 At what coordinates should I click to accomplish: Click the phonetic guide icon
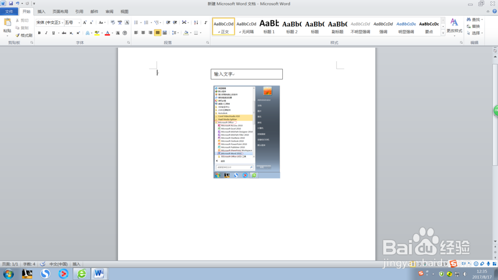[120, 22]
